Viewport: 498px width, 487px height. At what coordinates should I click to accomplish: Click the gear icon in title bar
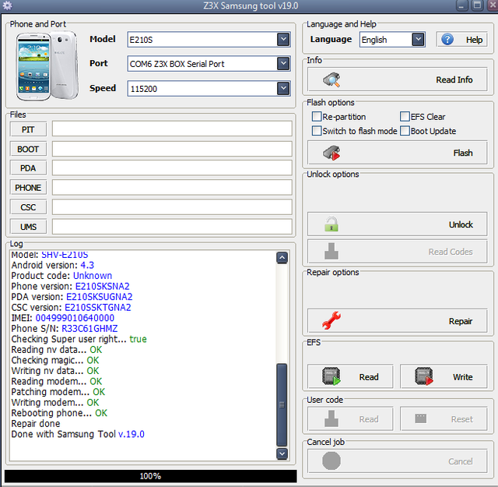(x=7, y=5)
